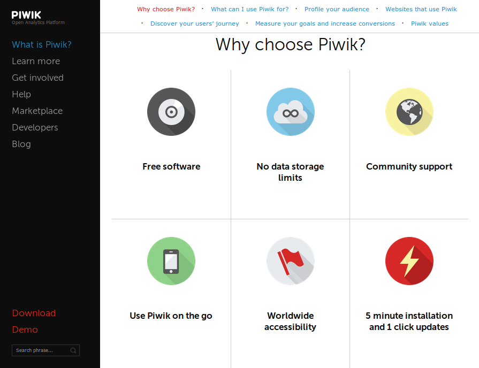Open the Help sidebar item
The image size is (479, 368).
(21, 94)
